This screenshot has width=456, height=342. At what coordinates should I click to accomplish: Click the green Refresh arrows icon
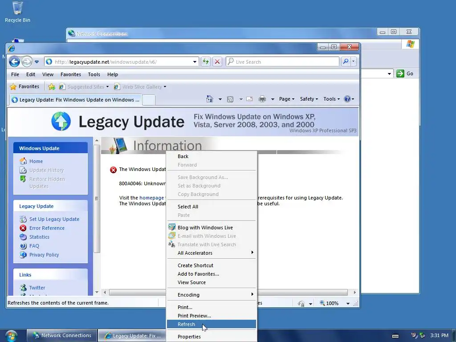[x=206, y=61]
